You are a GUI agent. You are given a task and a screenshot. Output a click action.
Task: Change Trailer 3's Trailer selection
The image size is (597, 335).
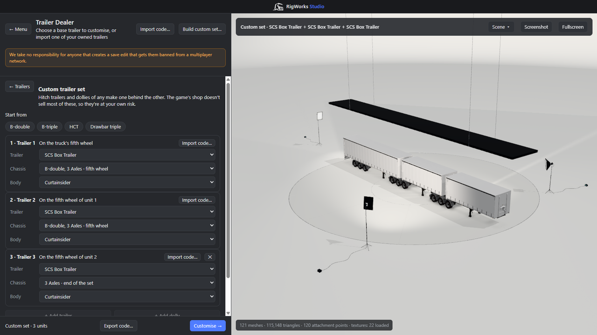coord(127,269)
